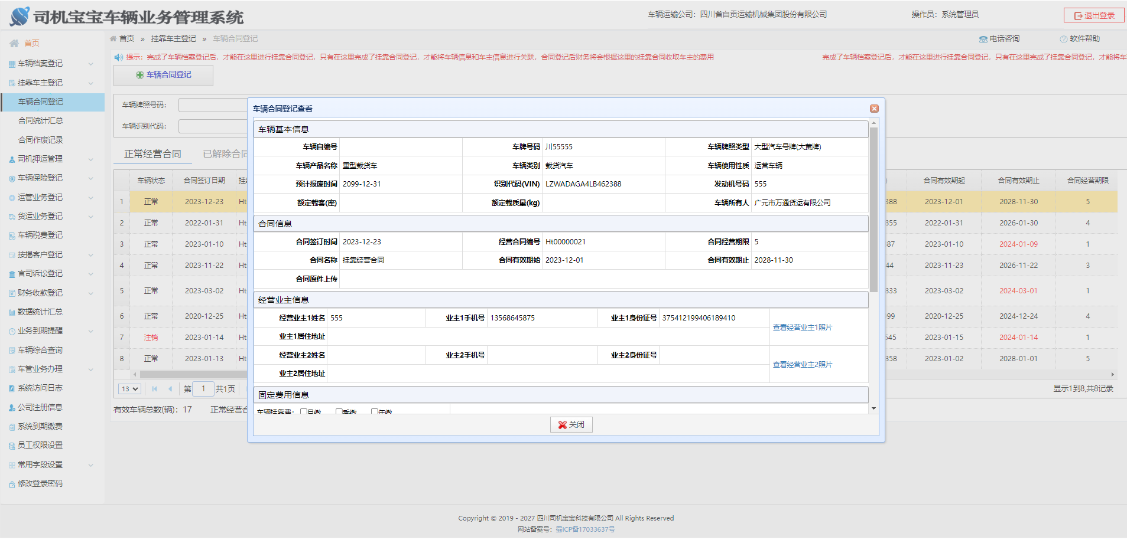Click the speaker icon beside the 提示 notice
This screenshot has width=1127, height=540.
click(x=118, y=57)
